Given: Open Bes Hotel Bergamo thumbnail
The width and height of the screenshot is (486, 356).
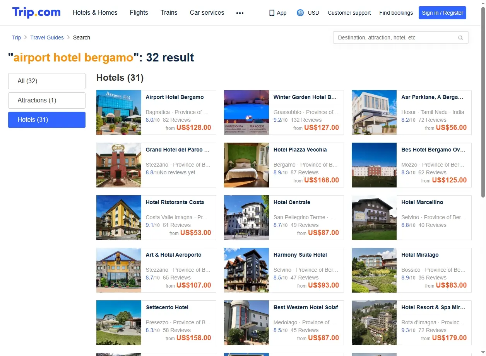Looking at the screenshot, I should pos(374,165).
